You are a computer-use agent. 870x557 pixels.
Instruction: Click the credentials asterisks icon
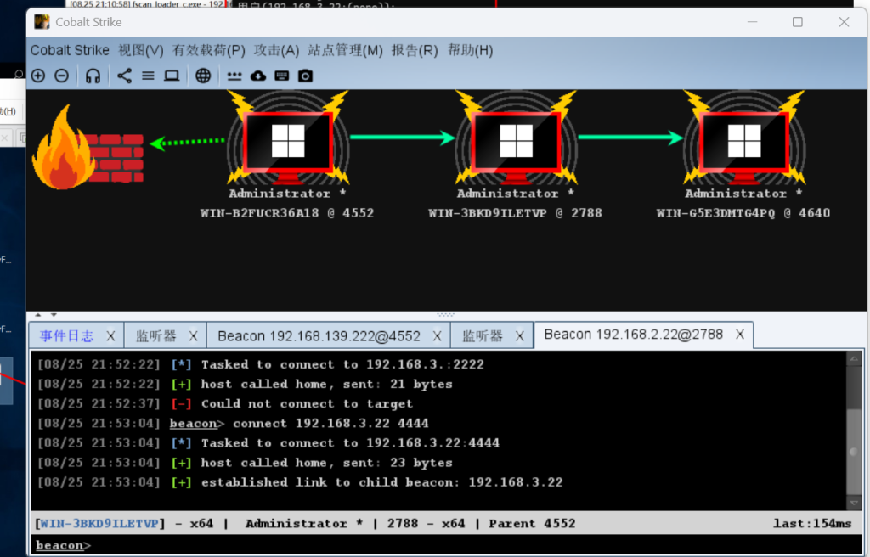pyautogui.click(x=234, y=76)
